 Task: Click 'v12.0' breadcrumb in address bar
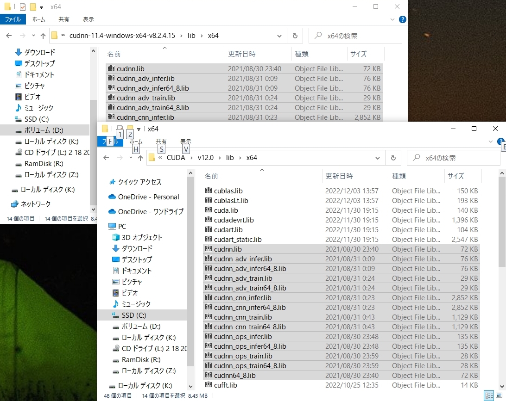[206, 158]
